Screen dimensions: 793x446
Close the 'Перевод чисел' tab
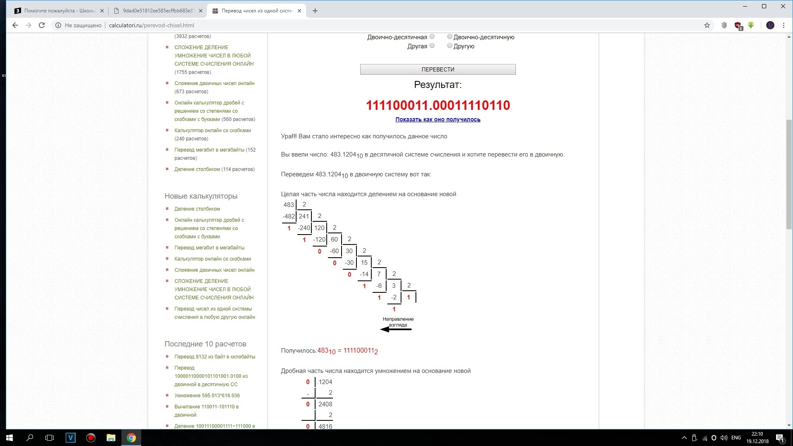tap(299, 11)
